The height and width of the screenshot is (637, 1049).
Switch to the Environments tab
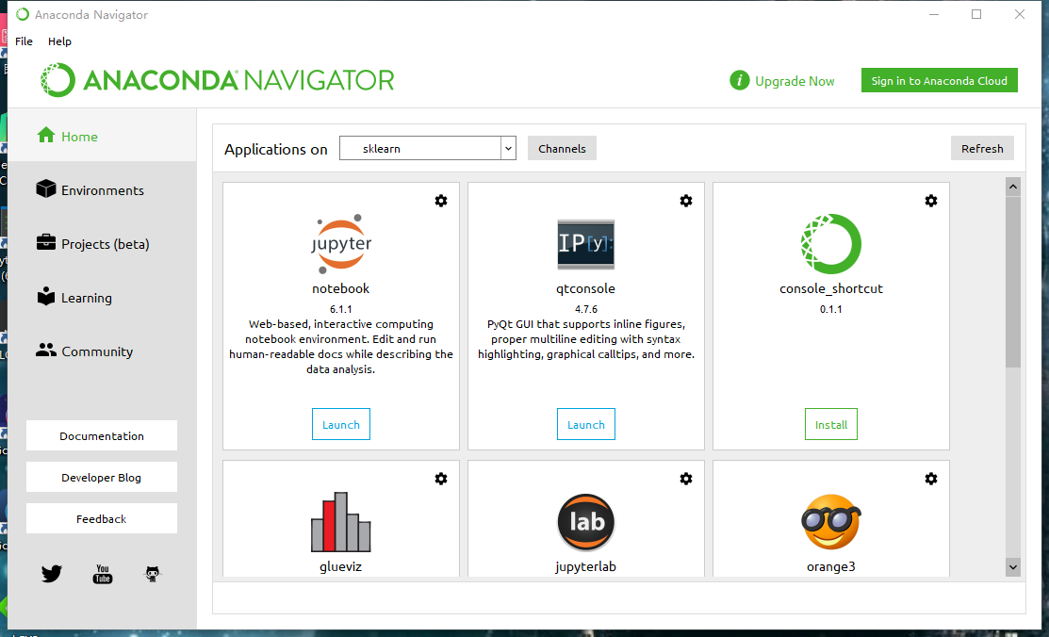pyautogui.click(x=102, y=190)
